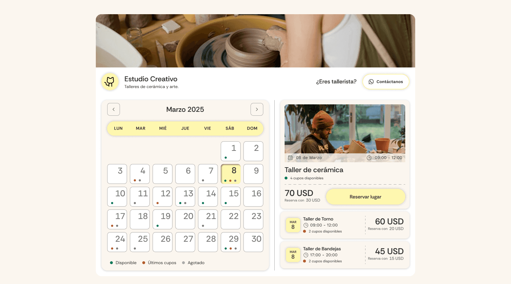Click the clock icon in featured workshop photo
511x284 pixels.
pyautogui.click(x=369, y=158)
